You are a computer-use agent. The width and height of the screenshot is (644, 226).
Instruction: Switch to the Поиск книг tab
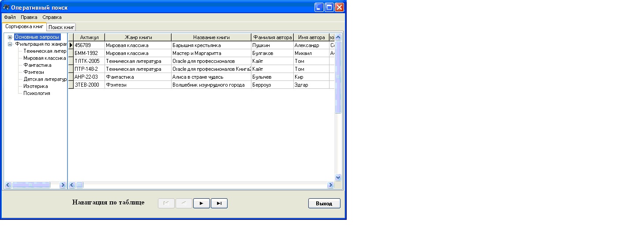click(61, 27)
